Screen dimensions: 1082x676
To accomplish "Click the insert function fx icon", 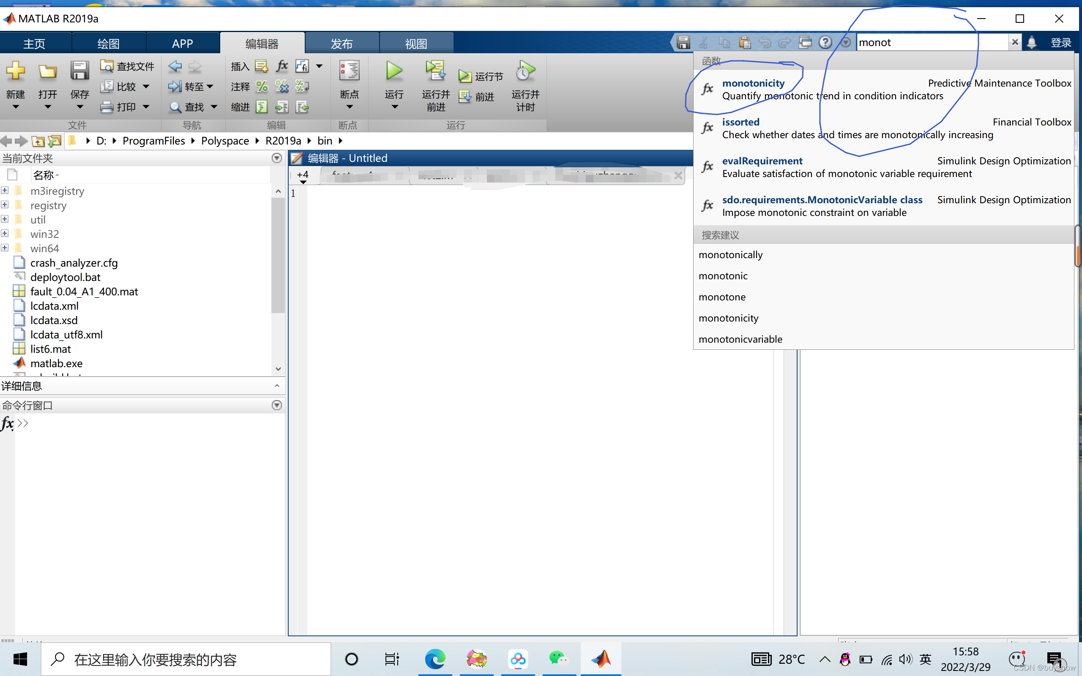I will click(x=281, y=66).
